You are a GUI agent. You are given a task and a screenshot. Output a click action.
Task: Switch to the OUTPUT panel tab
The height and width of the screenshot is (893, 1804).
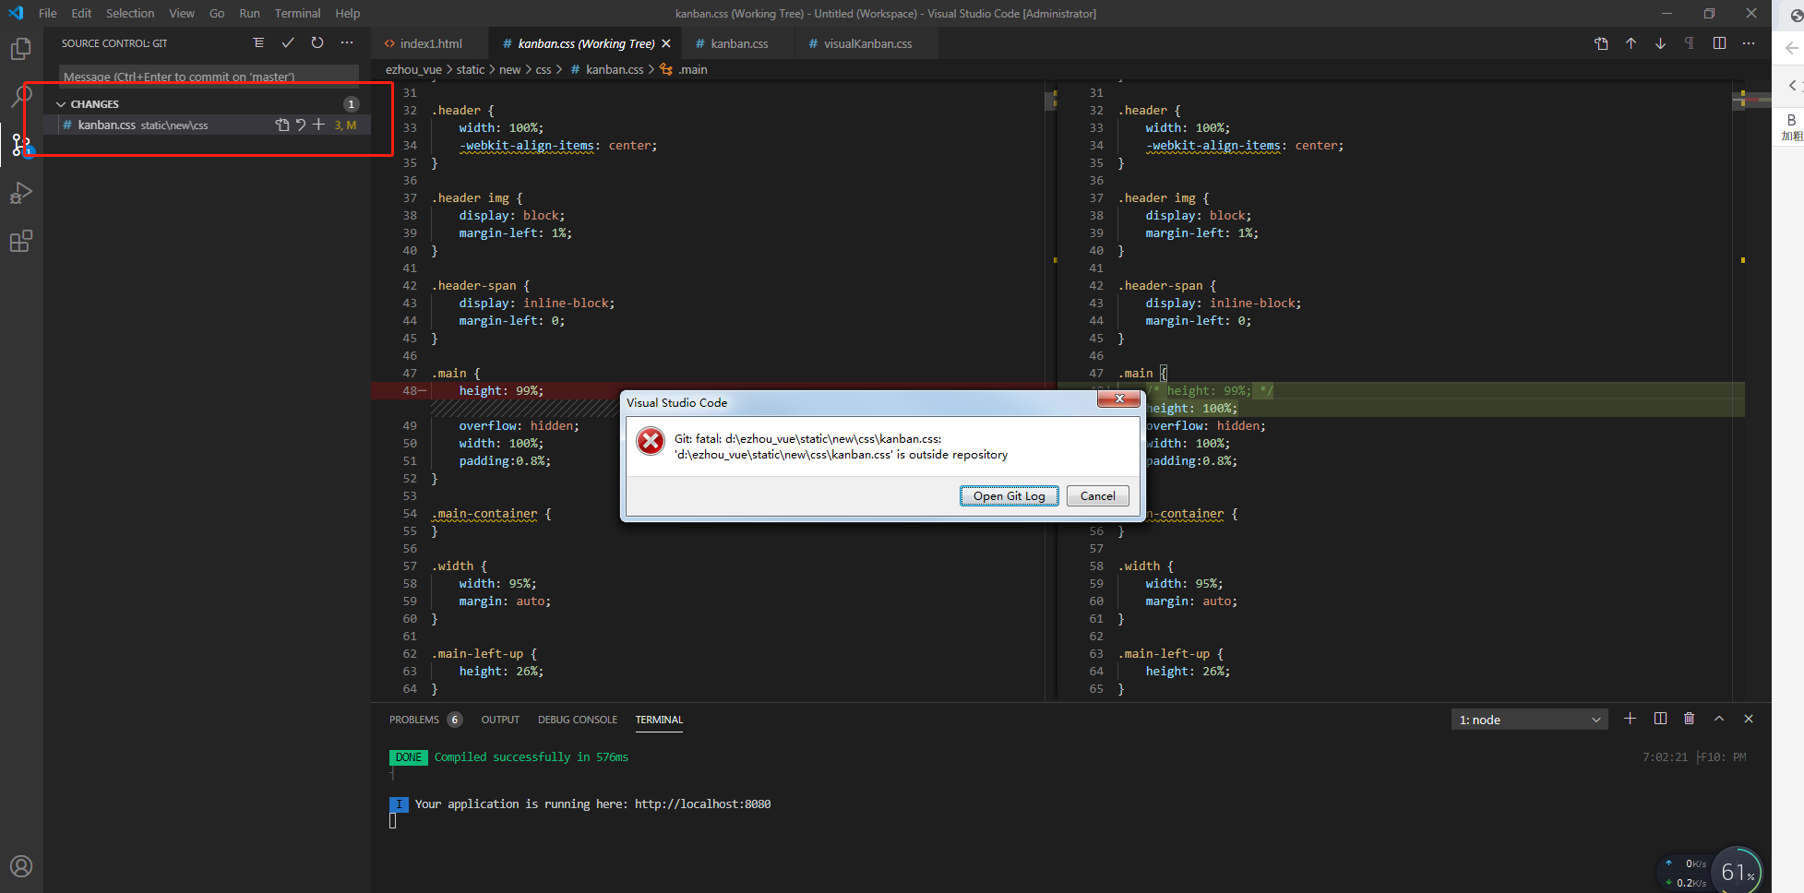point(500,720)
